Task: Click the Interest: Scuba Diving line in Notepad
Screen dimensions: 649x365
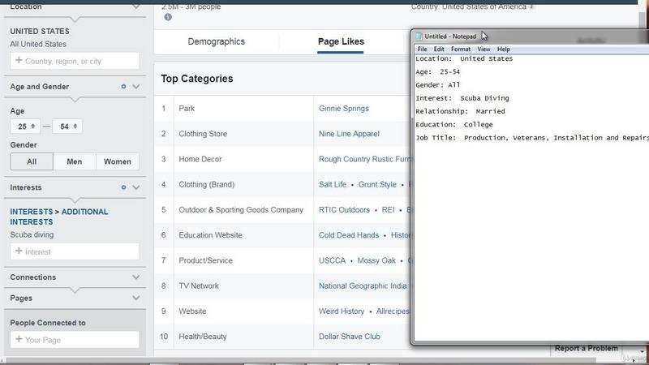Action: [462, 98]
